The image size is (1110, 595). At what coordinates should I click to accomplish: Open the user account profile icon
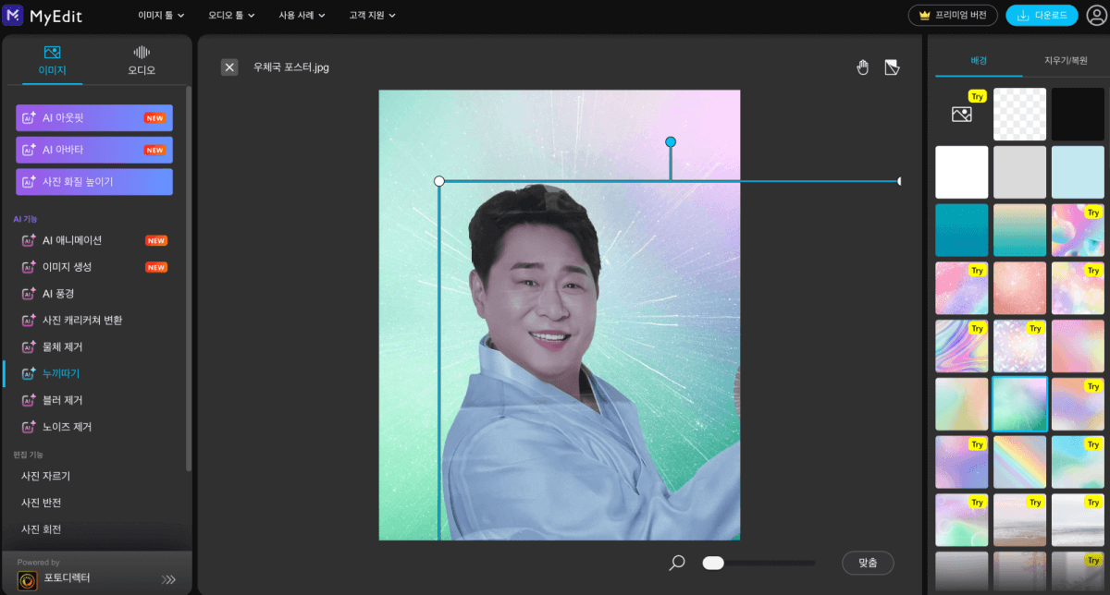coord(1096,15)
